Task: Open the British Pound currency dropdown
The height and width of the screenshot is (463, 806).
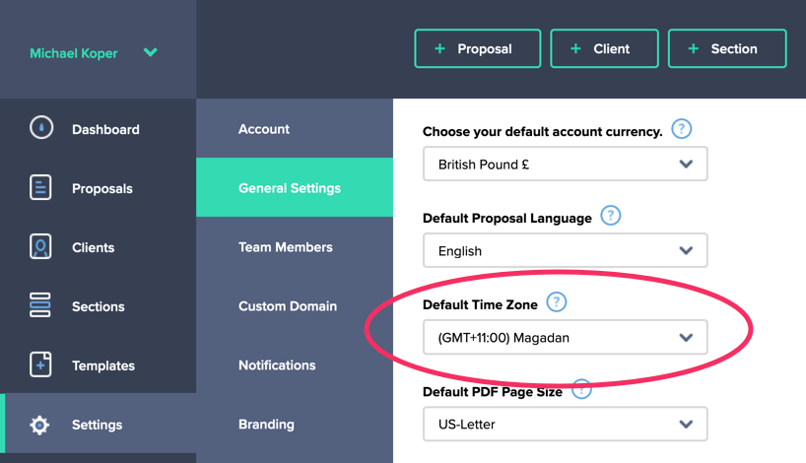Action: click(x=565, y=165)
